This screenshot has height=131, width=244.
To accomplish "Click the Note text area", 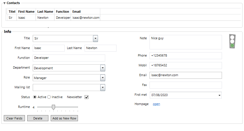I will (x=186, y=42).
